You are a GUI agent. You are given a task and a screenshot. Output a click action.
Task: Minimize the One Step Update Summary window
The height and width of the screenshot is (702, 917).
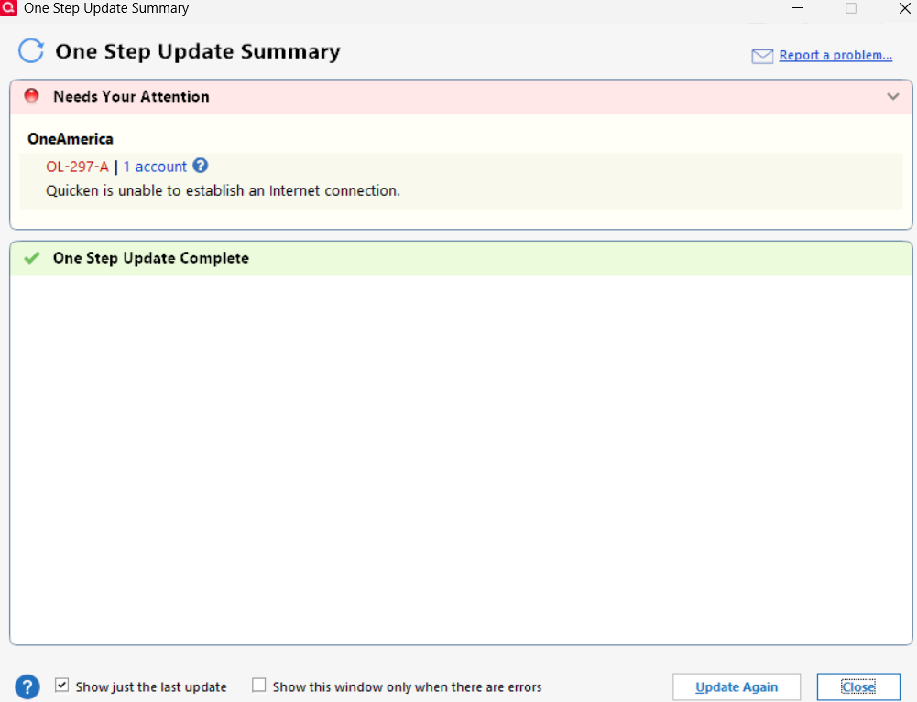point(798,8)
